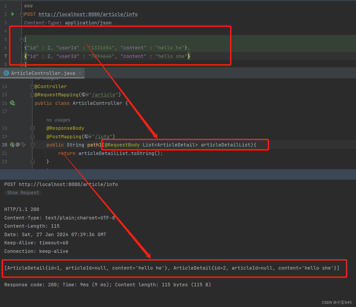Image resolution: width=356 pixels, height=307 pixels.
Task: Click the @ gutter icon on line 20
Action: coord(18,145)
